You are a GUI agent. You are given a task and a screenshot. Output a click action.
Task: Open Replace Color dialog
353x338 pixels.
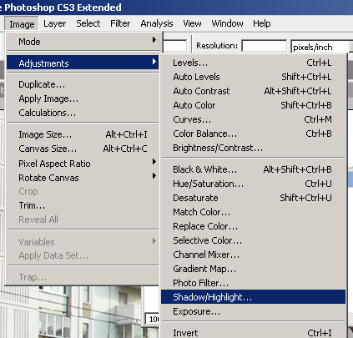[x=253, y=226]
